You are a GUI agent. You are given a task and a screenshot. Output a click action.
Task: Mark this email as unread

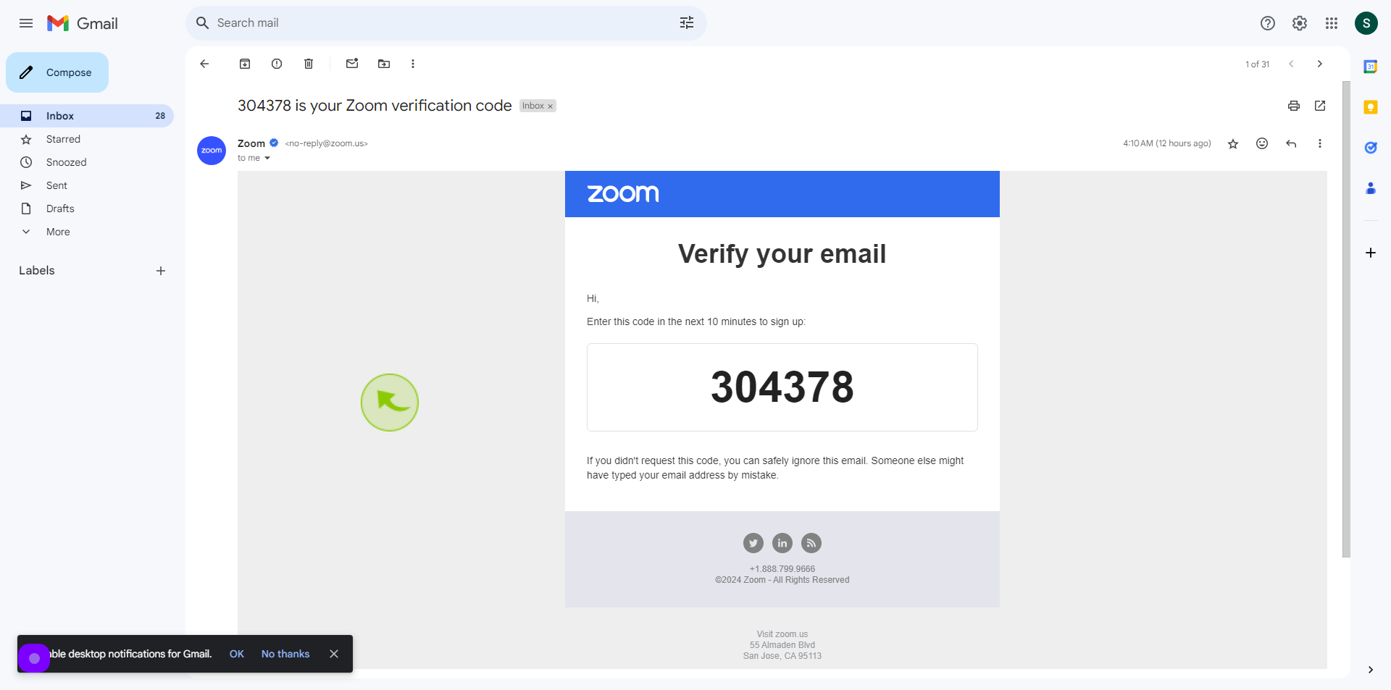point(352,64)
